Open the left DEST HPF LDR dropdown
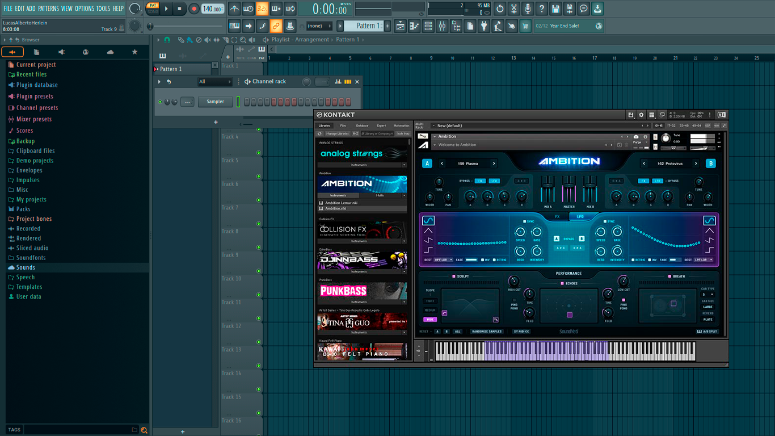The width and height of the screenshot is (775, 436). coord(444,259)
